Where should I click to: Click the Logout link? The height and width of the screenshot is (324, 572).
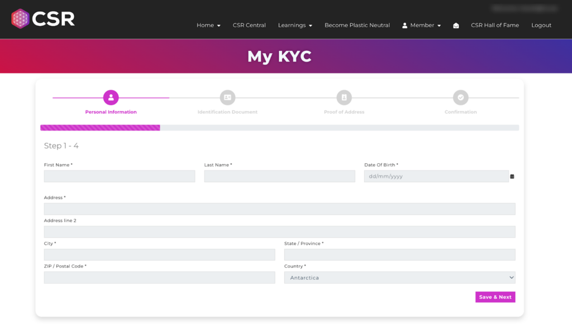click(541, 25)
